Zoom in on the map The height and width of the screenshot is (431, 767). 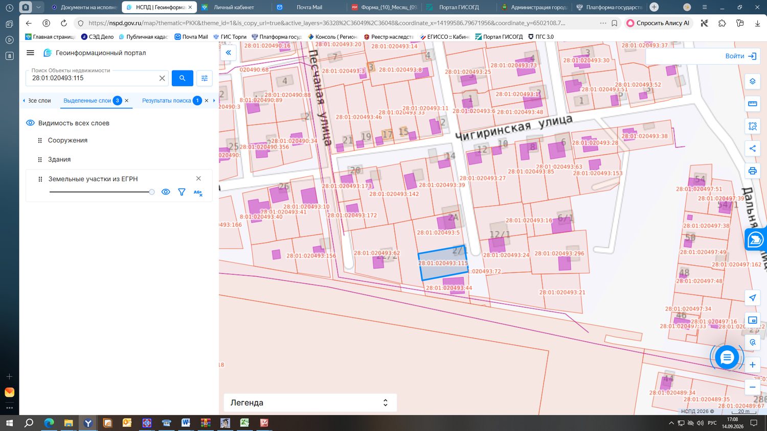click(x=752, y=365)
